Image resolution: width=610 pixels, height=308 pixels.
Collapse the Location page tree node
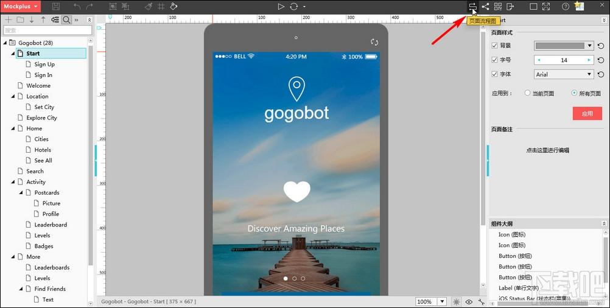pyautogui.click(x=13, y=96)
